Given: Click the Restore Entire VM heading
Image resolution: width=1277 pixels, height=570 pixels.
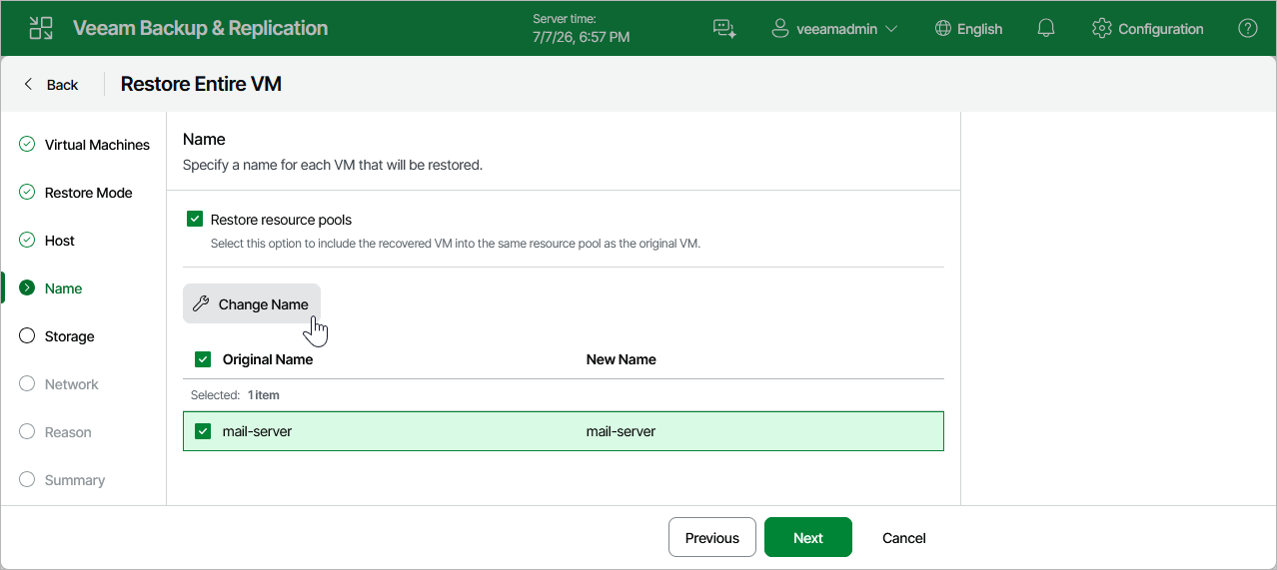Looking at the screenshot, I should (201, 84).
